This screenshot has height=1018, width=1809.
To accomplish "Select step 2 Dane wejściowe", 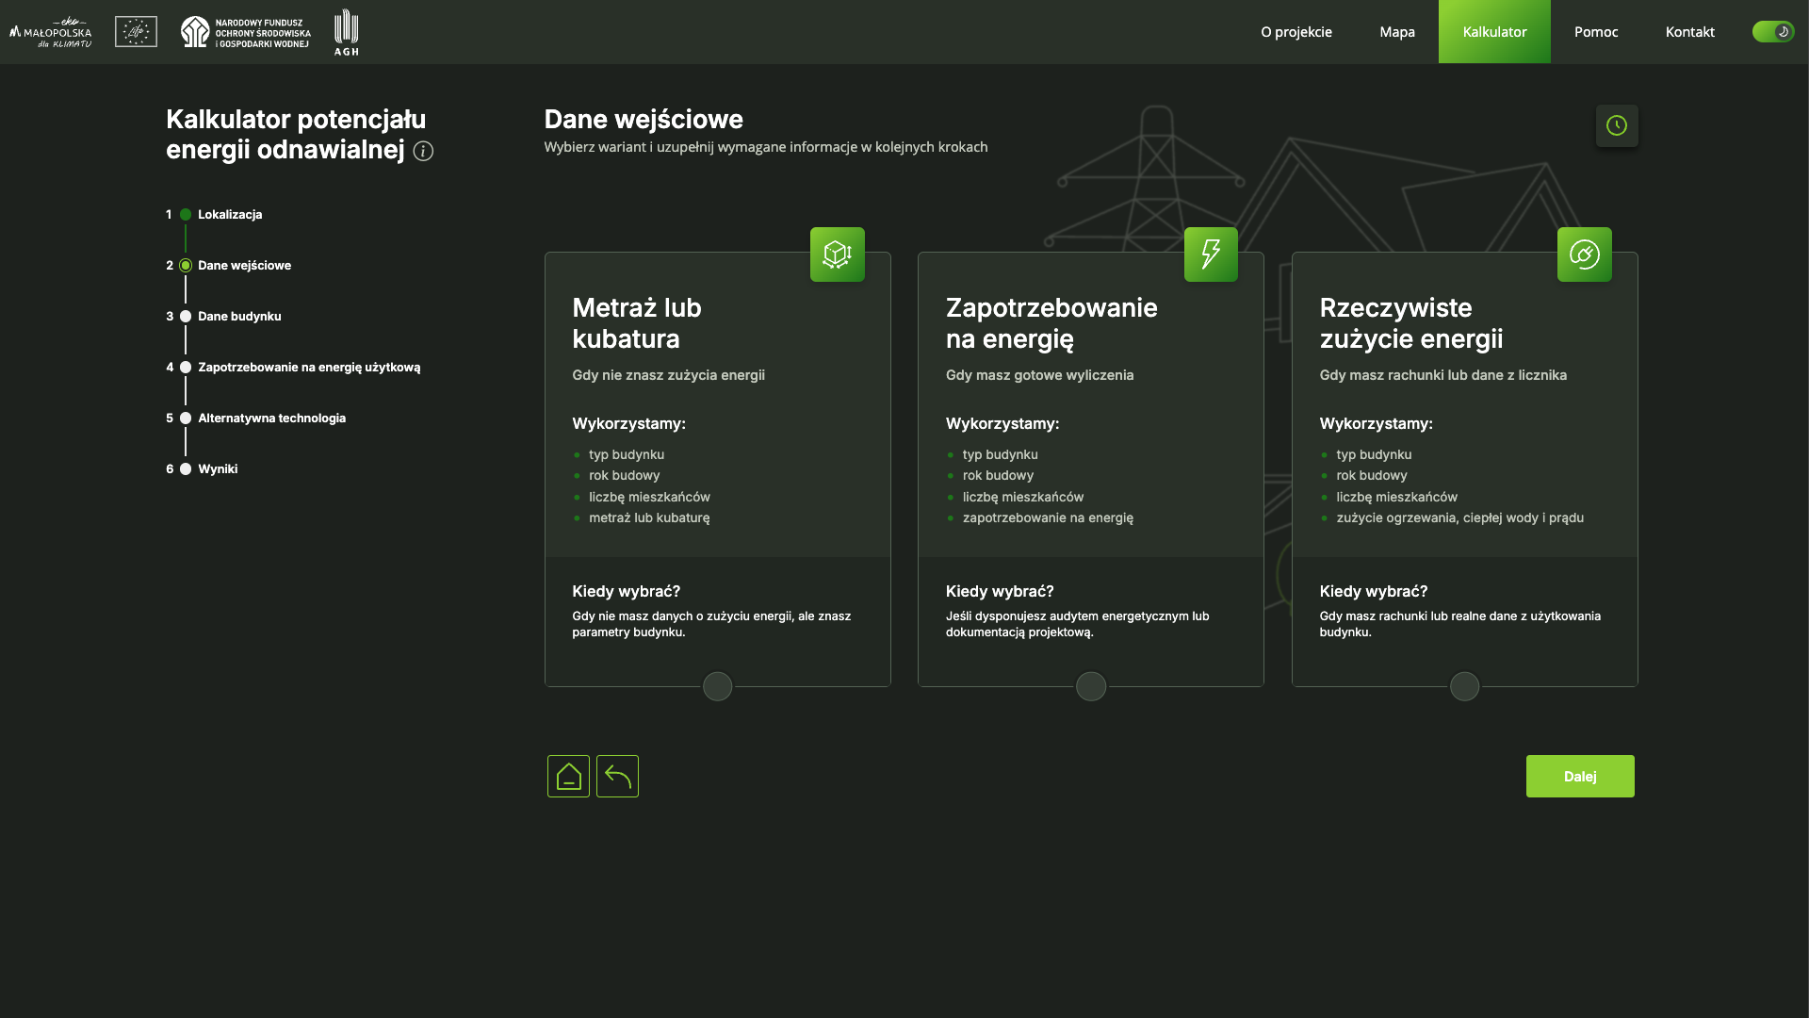I will (x=229, y=265).
